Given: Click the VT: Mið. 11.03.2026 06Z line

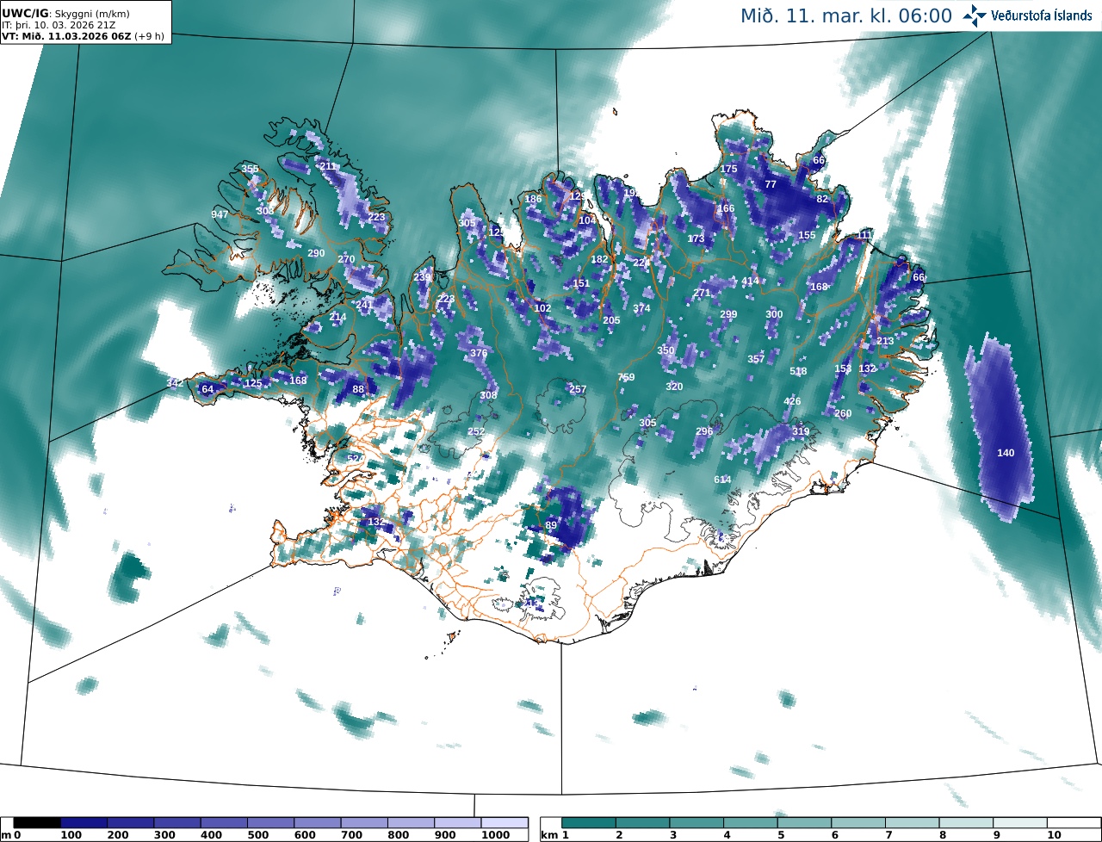Looking at the screenshot, I should [x=84, y=36].
